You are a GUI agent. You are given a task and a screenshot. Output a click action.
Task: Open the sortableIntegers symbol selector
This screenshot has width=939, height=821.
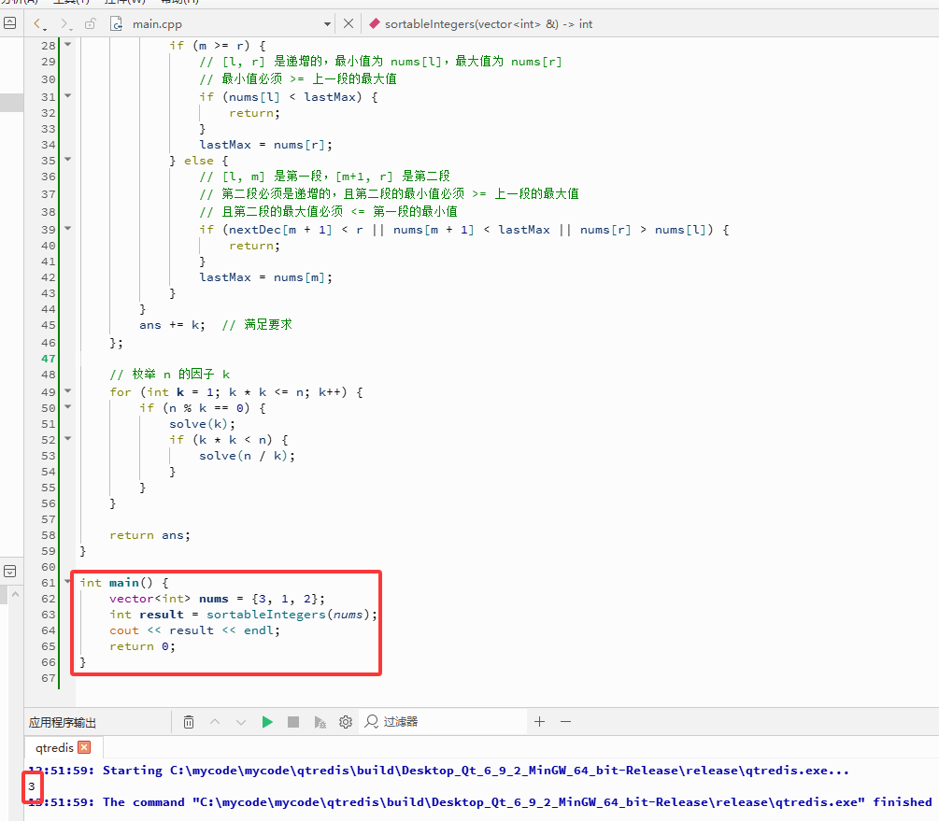[481, 24]
